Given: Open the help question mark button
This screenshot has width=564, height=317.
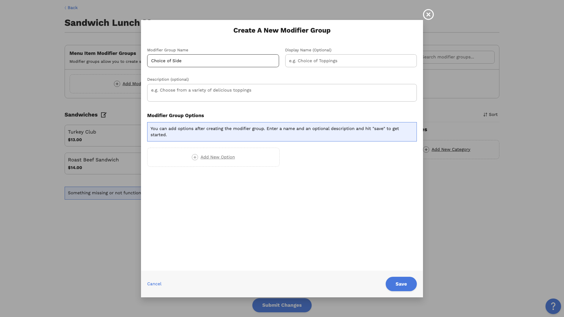Looking at the screenshot, I should point(553,306).
